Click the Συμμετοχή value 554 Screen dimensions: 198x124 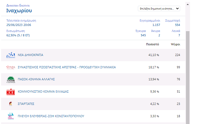tap(177, 25)
